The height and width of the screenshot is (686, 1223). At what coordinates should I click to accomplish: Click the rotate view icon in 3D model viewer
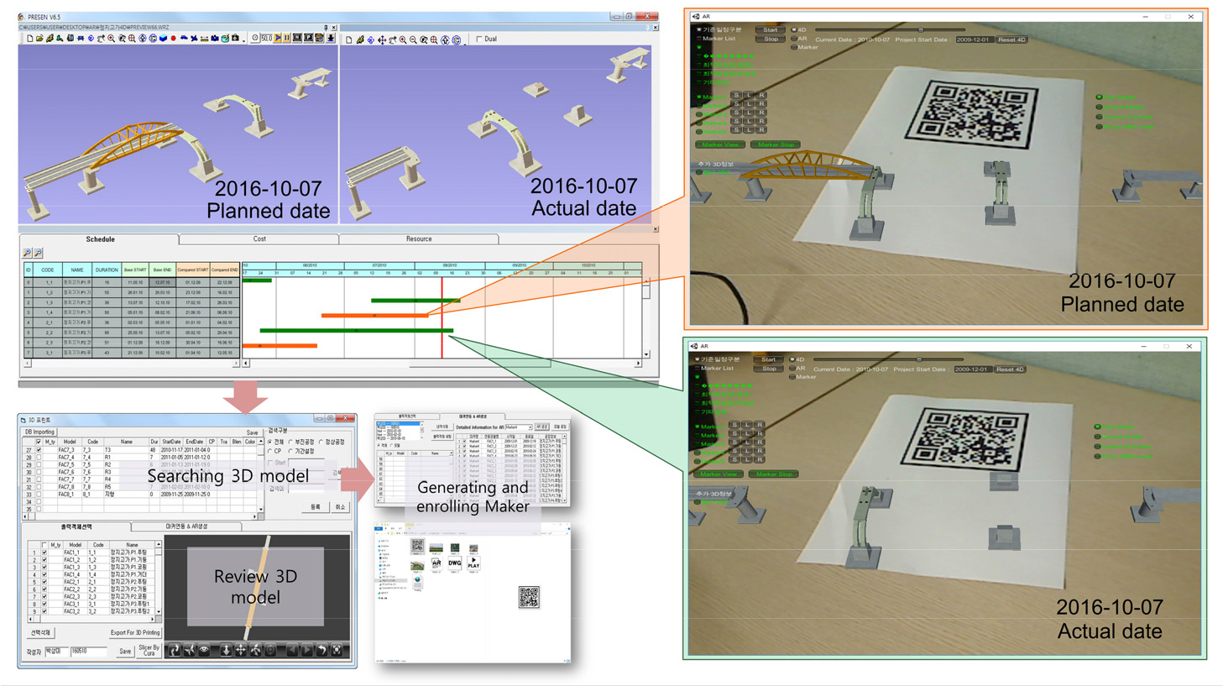coord(175,650)
